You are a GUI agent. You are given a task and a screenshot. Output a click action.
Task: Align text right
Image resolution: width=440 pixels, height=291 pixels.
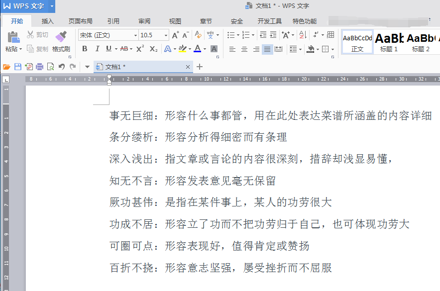256,49
